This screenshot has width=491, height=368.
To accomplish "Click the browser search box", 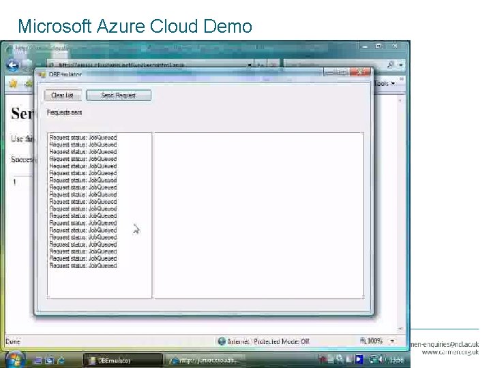I will (x=333, y=65).
